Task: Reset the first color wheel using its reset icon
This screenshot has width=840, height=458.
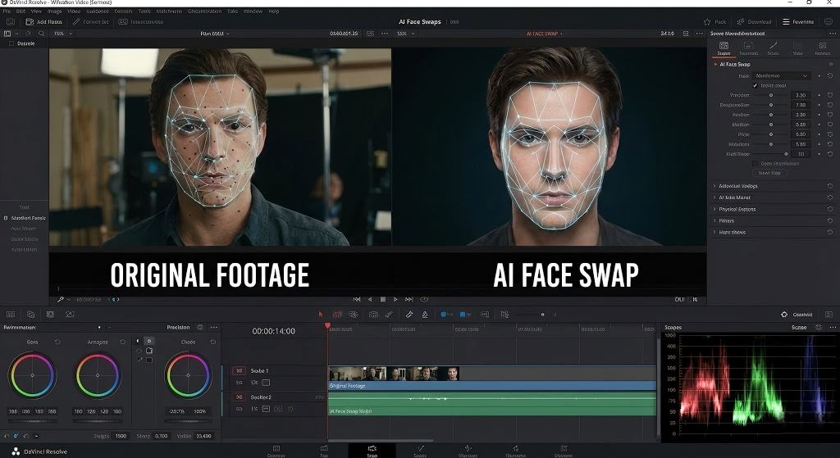Action: pos(57,341)
